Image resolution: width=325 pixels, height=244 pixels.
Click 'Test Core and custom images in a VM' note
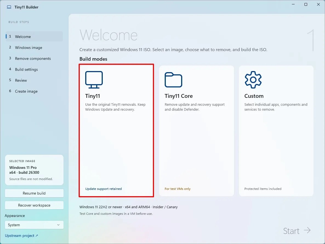(x=116, y=214)
